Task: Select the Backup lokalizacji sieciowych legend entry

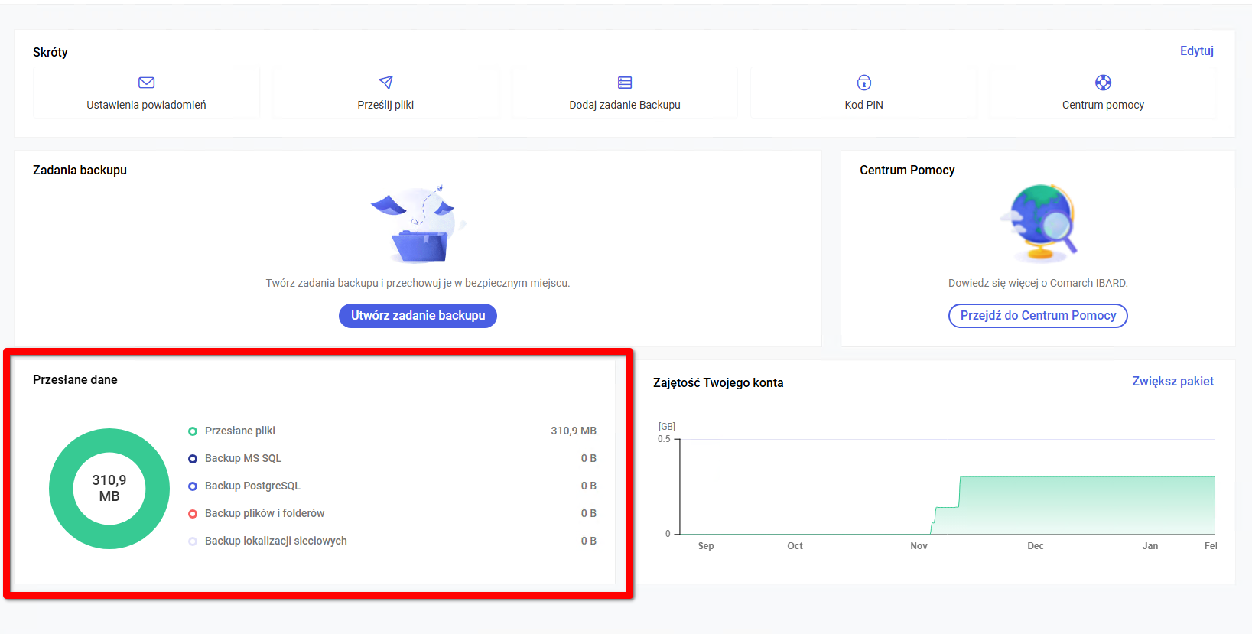Action: point(275,541)
